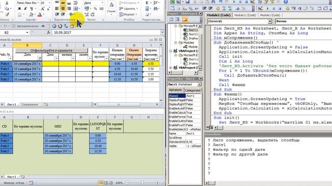Select bold Module1 (Code) tab
The image size is (332, 186).
218,15
